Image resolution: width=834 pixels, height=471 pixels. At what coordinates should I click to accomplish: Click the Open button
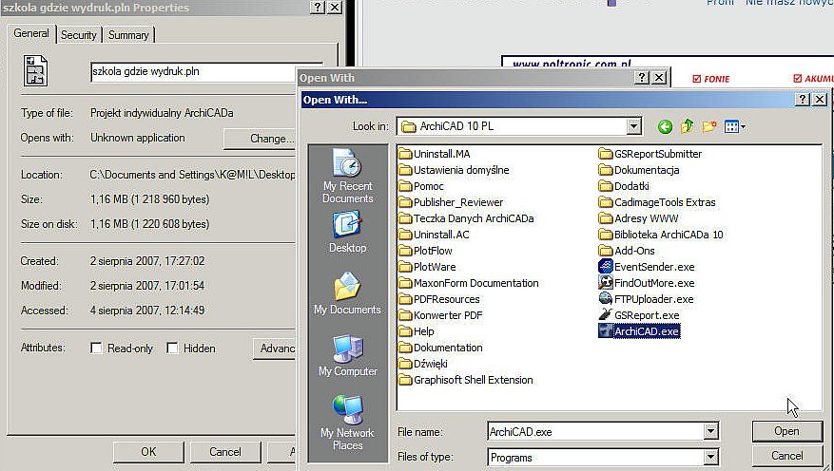coord(787,431)
